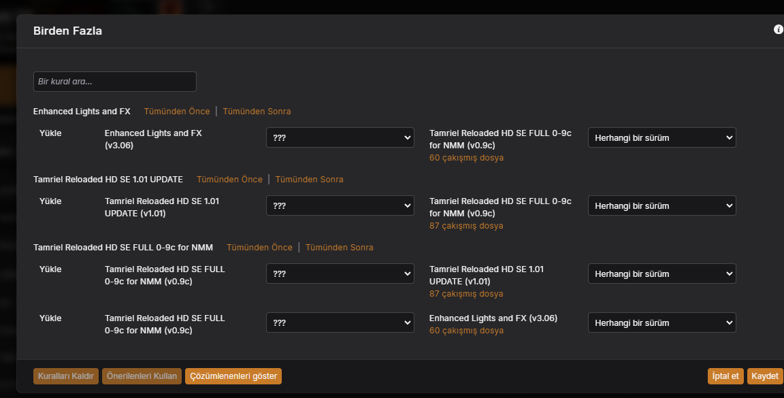Open the ??? rule dropdown for Enhanced Lights and FX (v3.06)
Screen dimensions: 784x398
[x=340, y=137]
